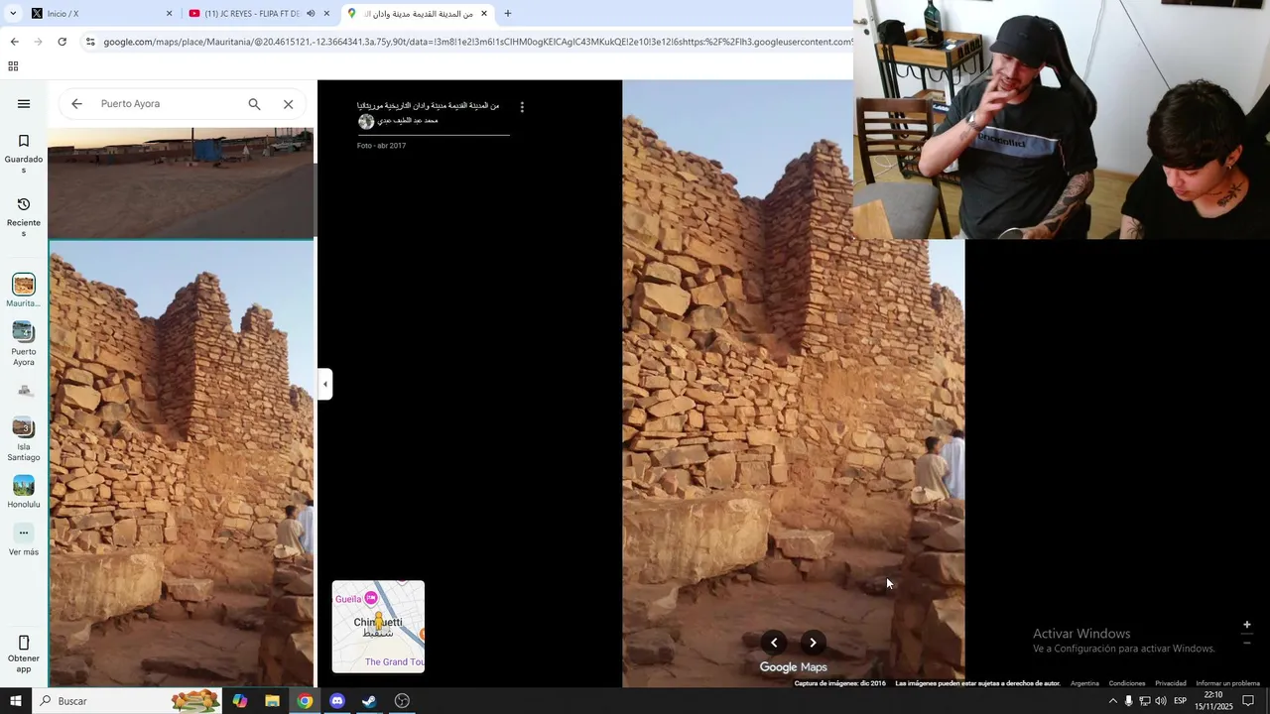Click Ver más in the sidebar
This screenshot has width=1270, height=714.
click(24, 540)
